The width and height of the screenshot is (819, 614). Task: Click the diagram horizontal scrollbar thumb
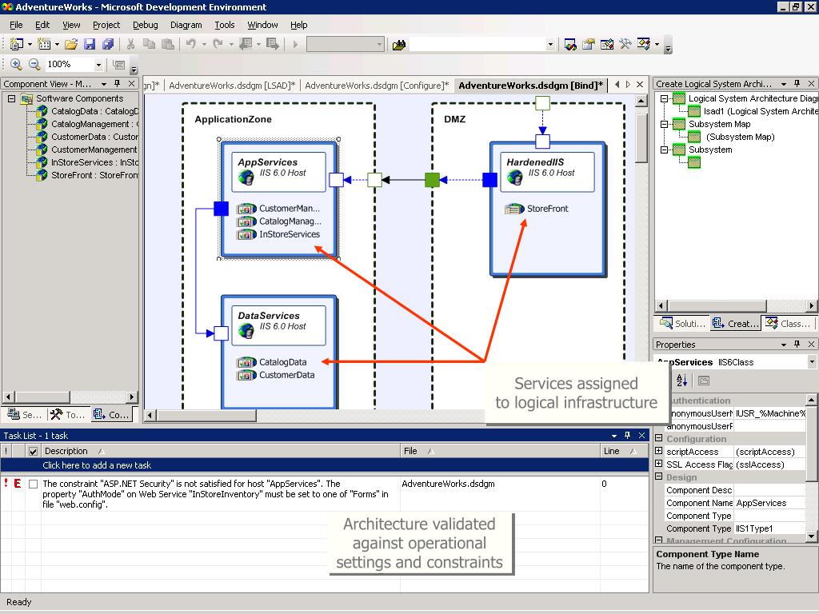(206, 416)
